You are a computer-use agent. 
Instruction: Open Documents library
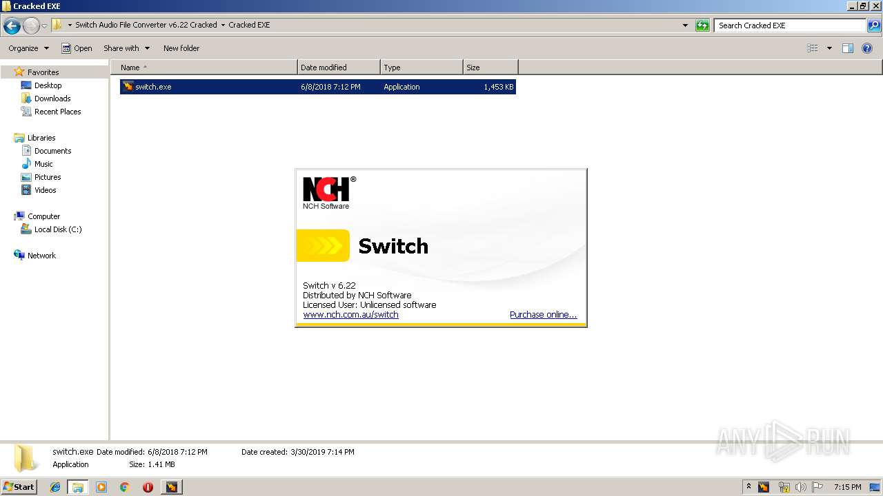pyautogui.click(x=52, y=151)
